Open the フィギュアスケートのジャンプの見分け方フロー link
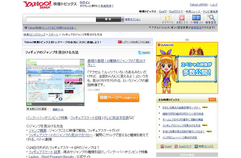 (61, 135)
